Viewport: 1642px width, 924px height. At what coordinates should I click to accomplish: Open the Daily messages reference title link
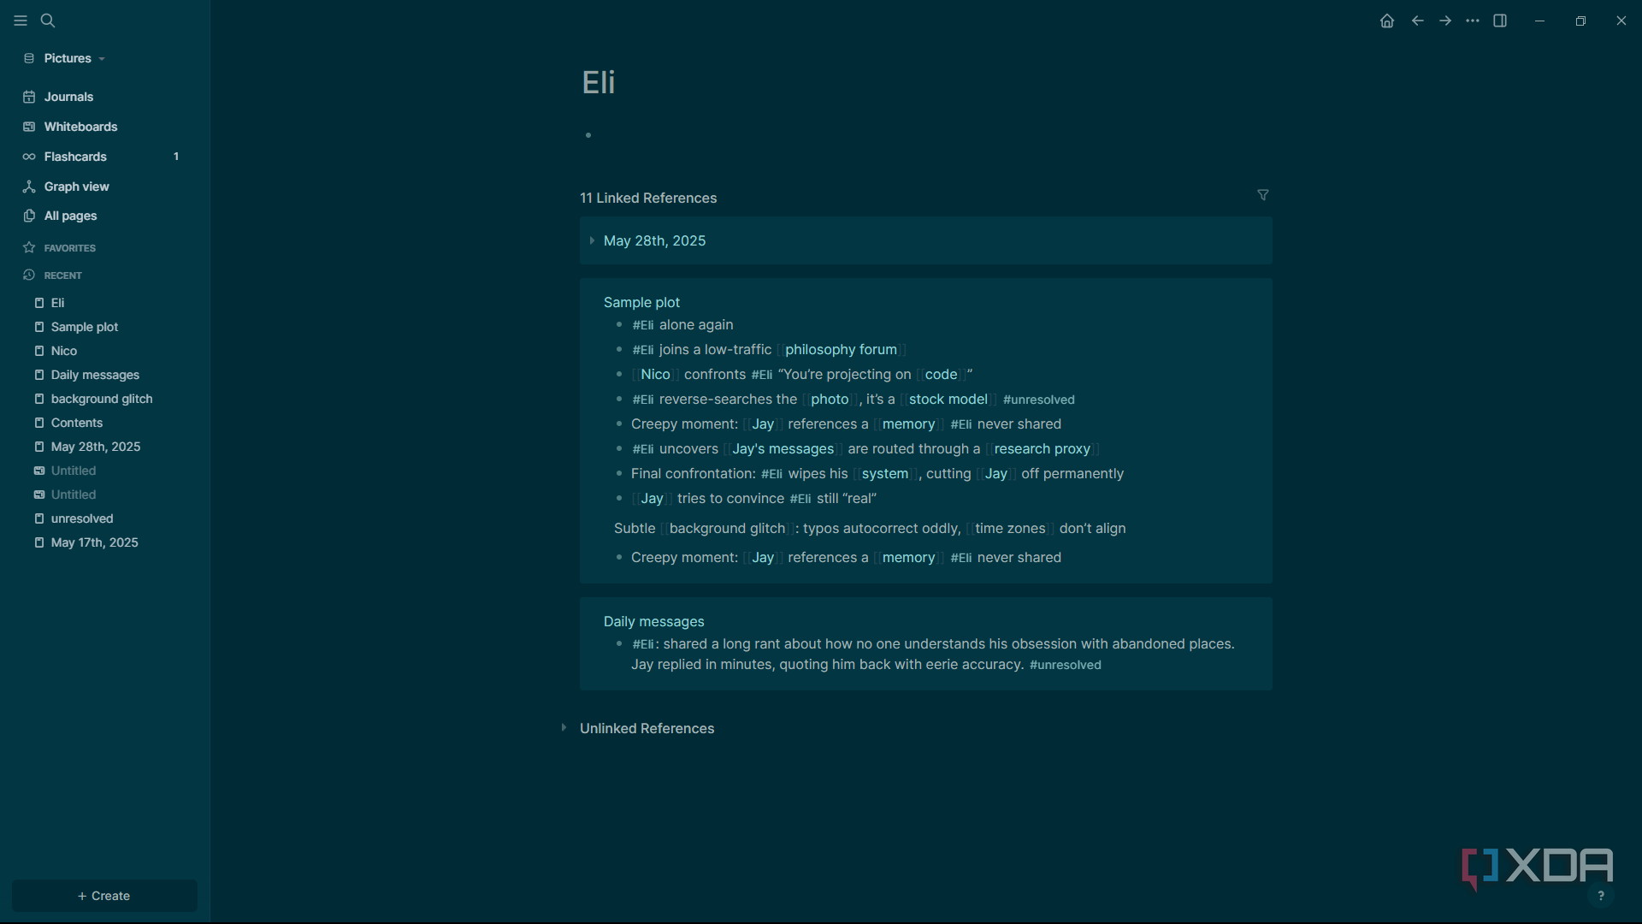pyautogui.click(x=653, y=622)
